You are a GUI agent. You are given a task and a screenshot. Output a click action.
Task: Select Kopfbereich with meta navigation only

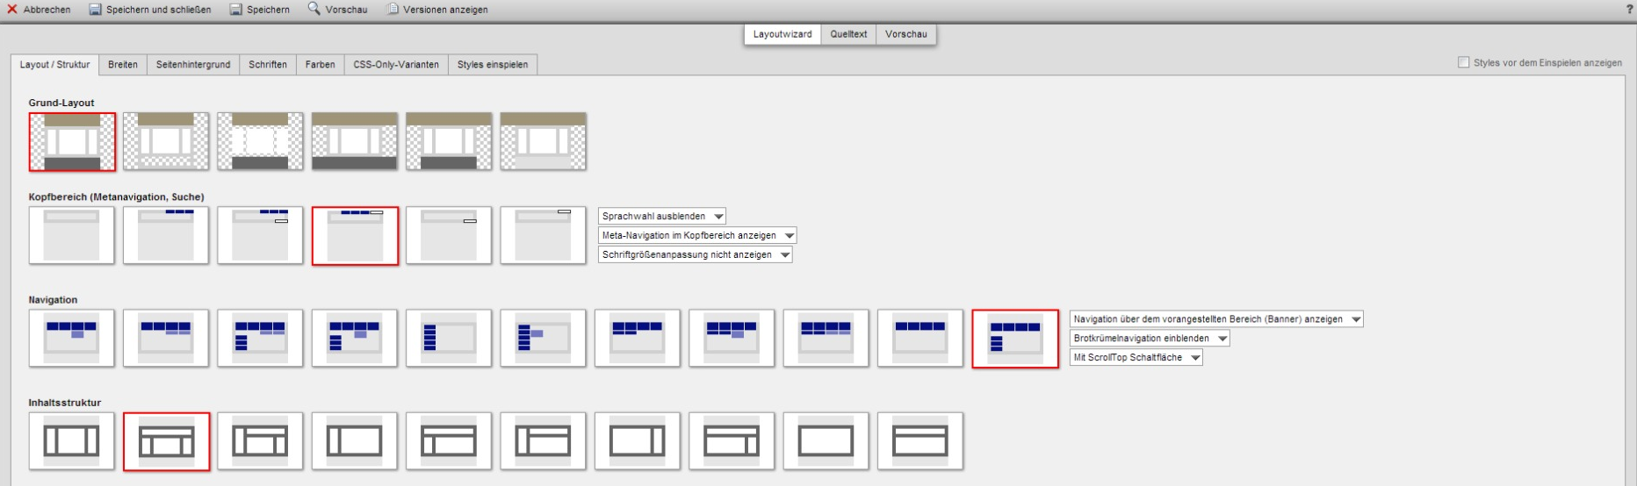166,235
